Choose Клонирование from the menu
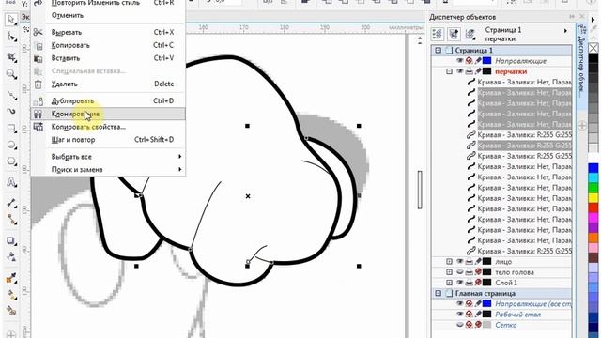The image size is (601, 338). click(108, 114)
